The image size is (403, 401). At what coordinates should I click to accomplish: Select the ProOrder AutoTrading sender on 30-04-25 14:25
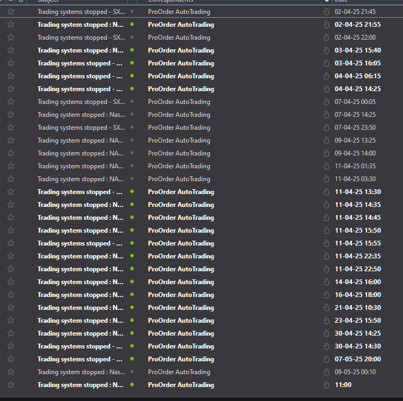181,333
